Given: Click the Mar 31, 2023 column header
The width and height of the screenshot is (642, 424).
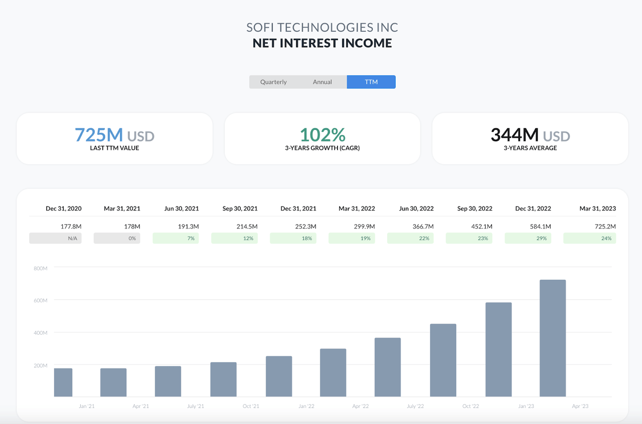Looking at the screenshot, I should 598,208.
